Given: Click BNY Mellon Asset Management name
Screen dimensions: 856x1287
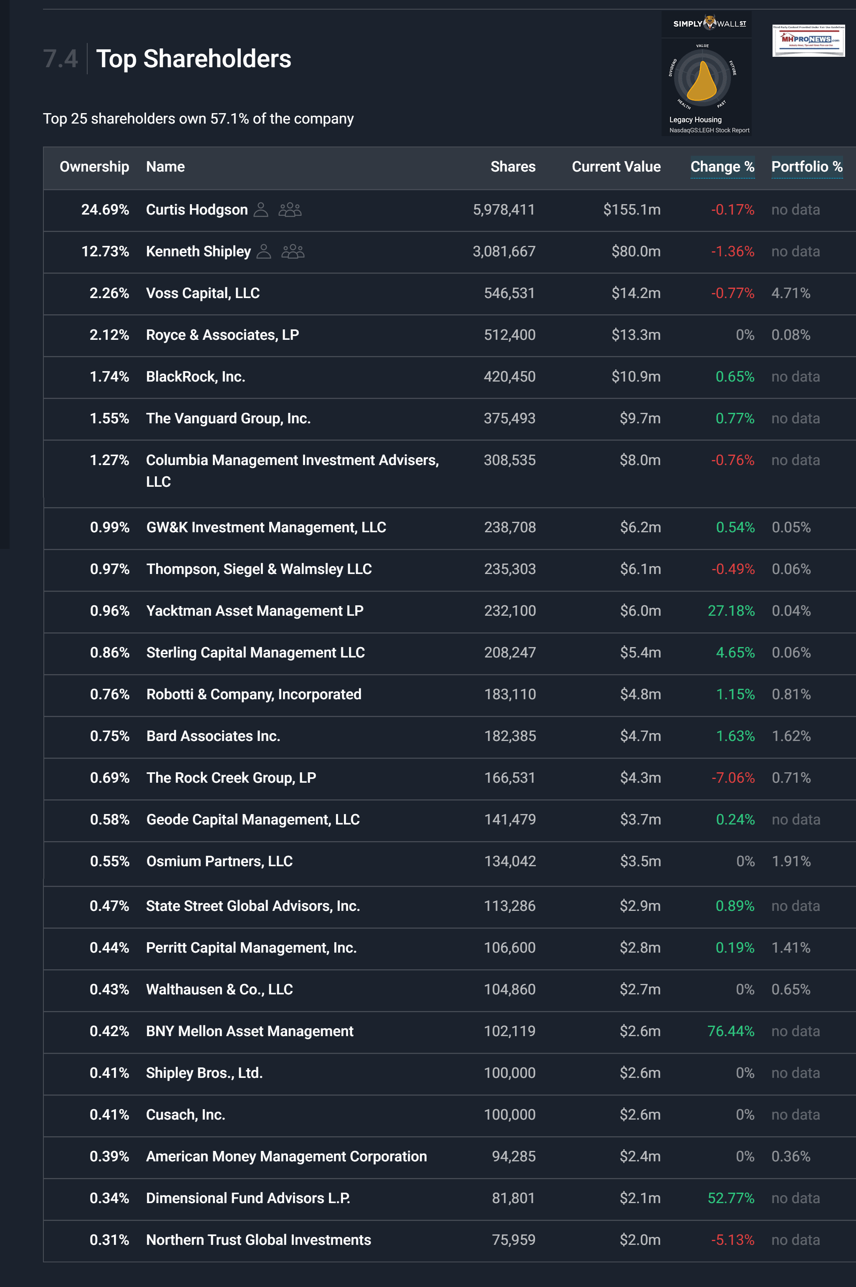Looking at the screenshot, I should tap(250, 1032).
